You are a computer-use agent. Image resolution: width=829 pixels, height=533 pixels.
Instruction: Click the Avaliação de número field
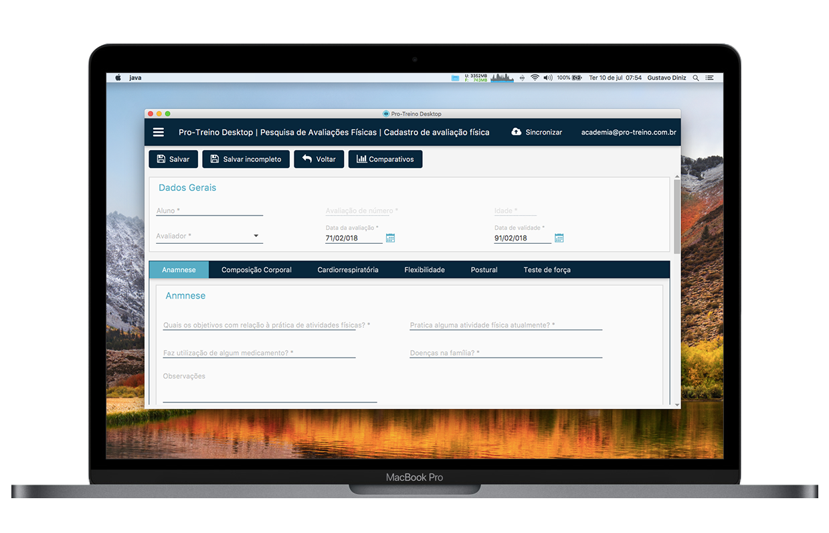point(361,211)
